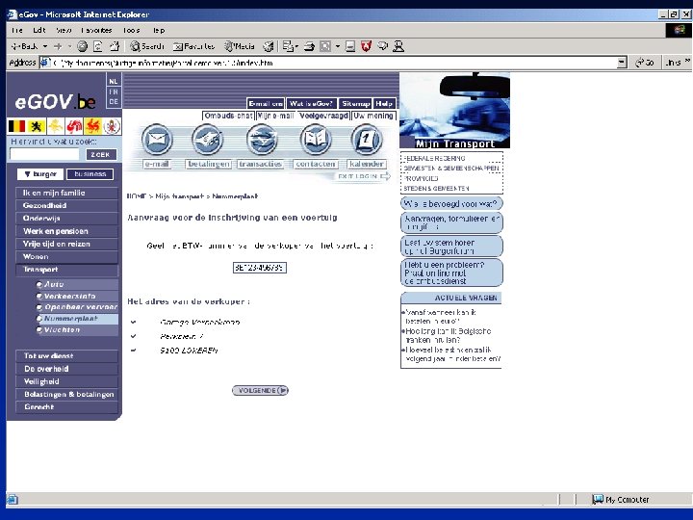Click the eGOV.be logo
Viewport: 693px width, 520px height.
tap(55, 102)
